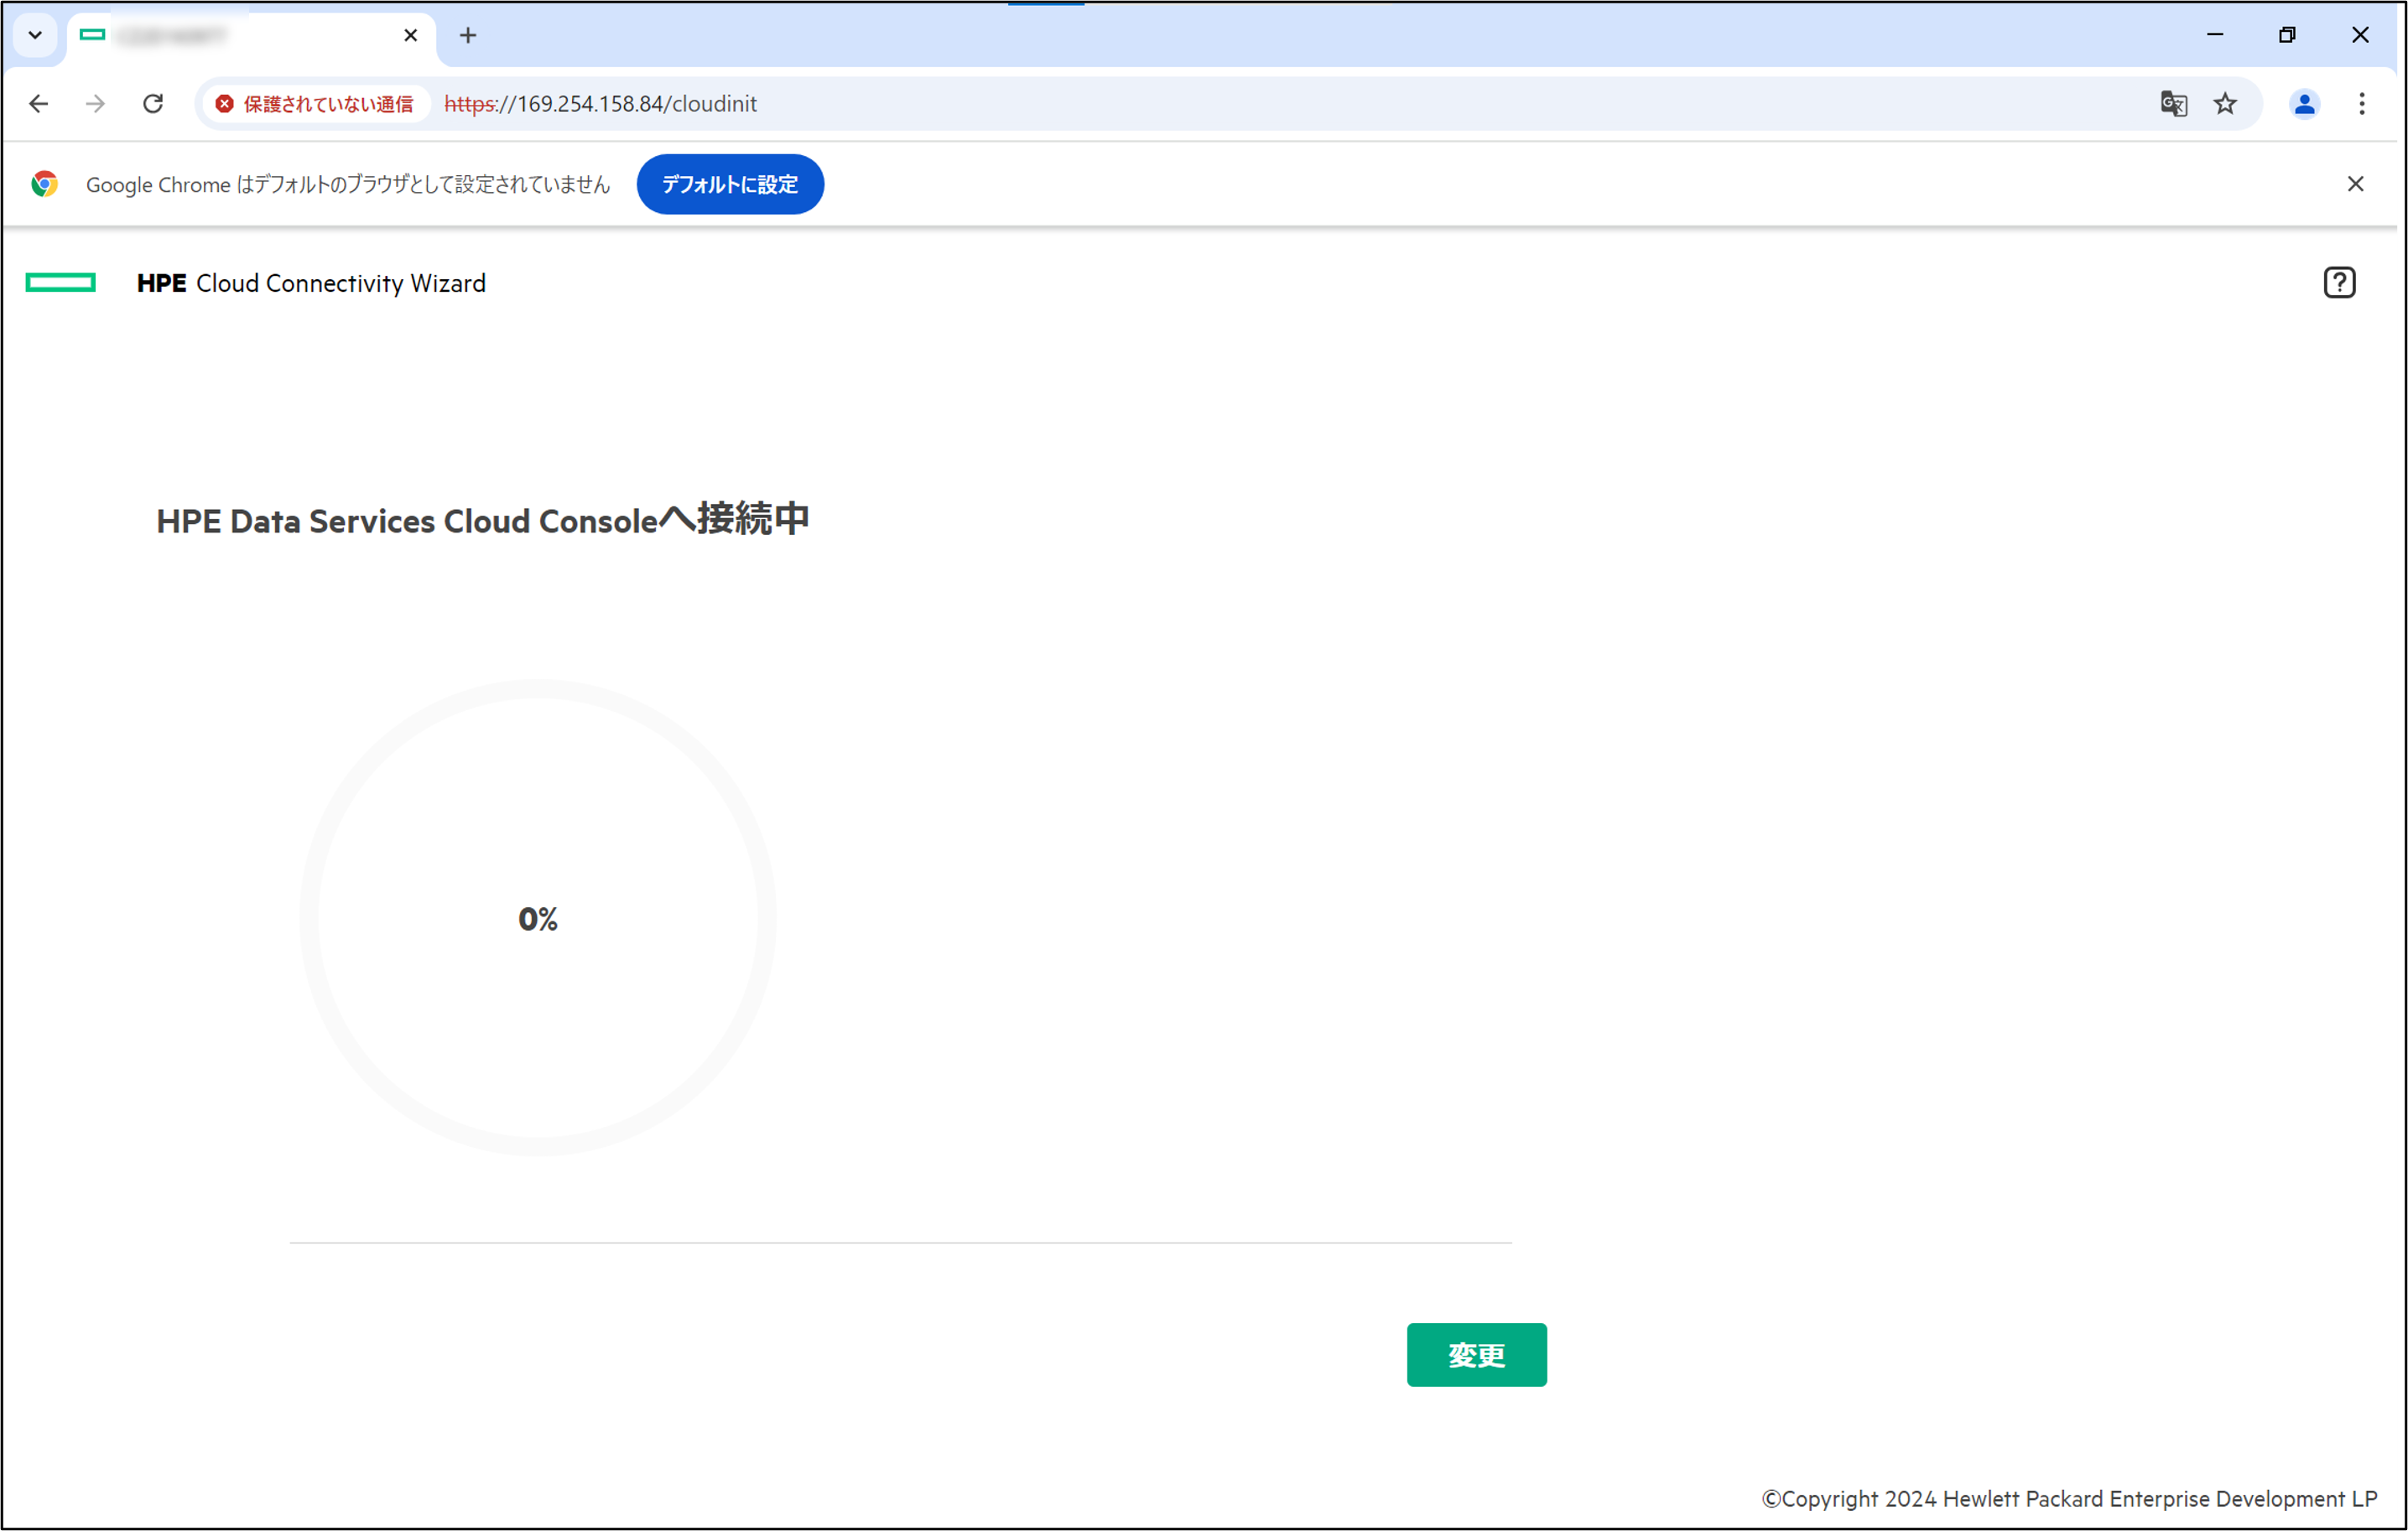
Task: Close the Chrome window
Action: [2360, 35]
